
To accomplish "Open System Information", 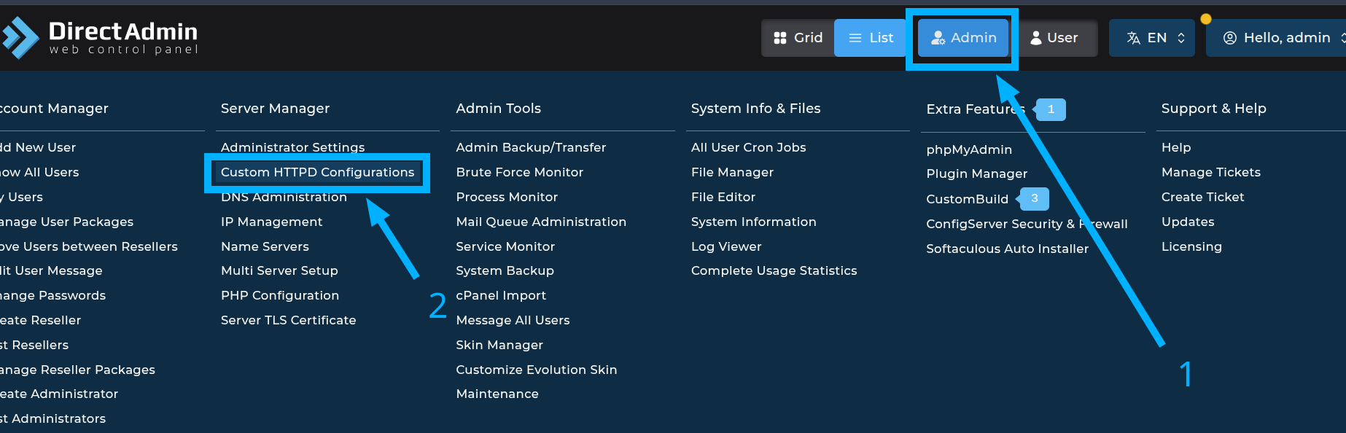I will pos(753,222).
